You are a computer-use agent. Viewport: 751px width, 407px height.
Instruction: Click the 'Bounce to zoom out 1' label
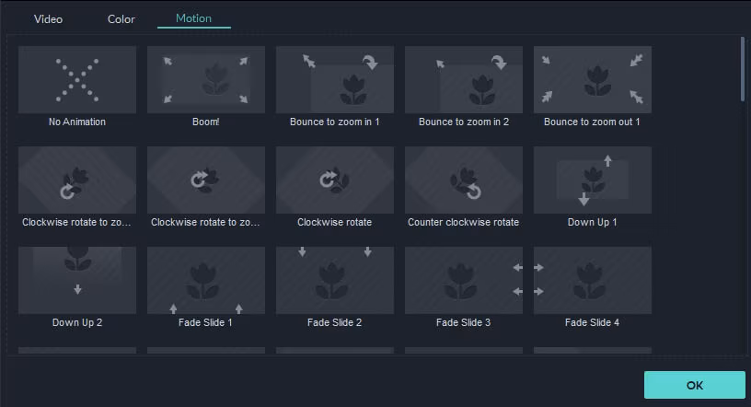(592, 122)
